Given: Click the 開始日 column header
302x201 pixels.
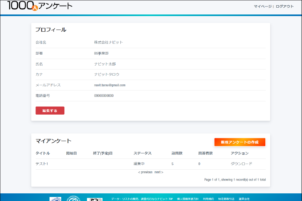Looking at the screenshot, I should click(x=71, y=153).
